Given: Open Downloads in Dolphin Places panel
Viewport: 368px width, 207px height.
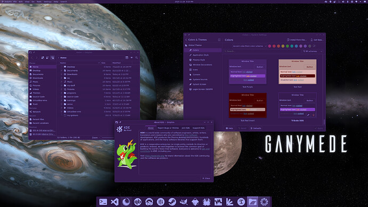Looking at the screenshot, I should [43, 78].
